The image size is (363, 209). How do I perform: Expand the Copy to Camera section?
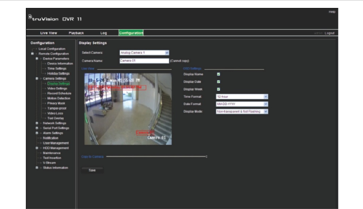[206, 157]
